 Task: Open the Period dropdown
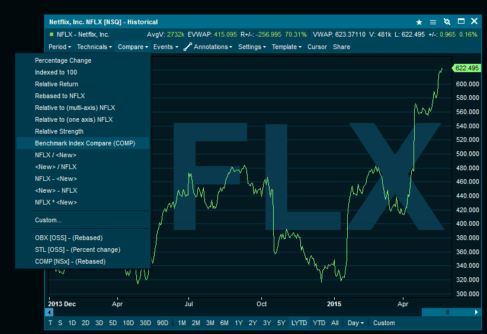59,47
